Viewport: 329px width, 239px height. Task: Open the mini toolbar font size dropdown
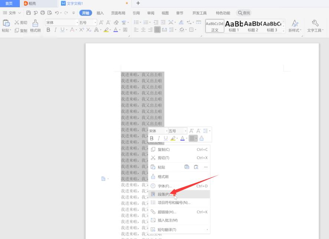185,131
